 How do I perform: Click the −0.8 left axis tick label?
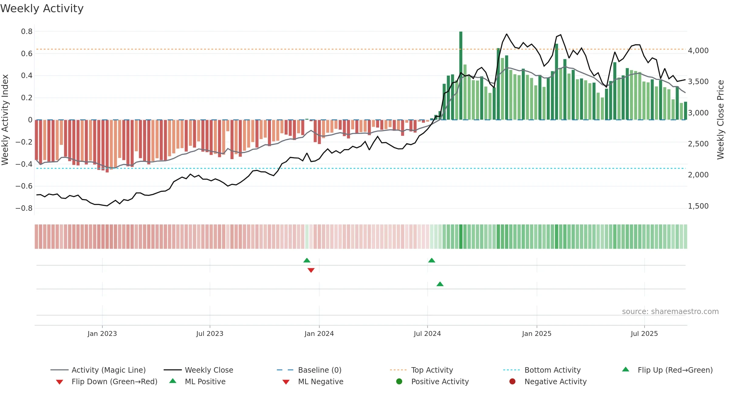[x=24, y=208]
